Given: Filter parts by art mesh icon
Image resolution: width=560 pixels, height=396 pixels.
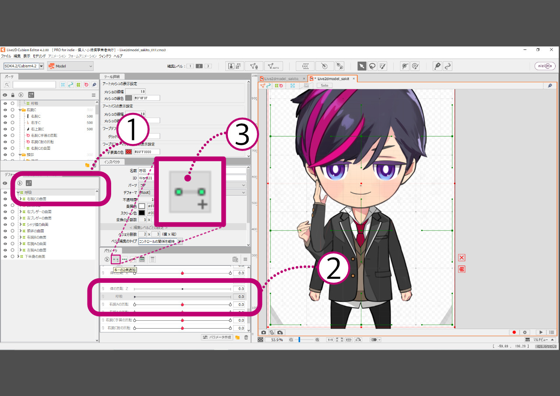Looking at the screenshot, I should pos(63,84).
